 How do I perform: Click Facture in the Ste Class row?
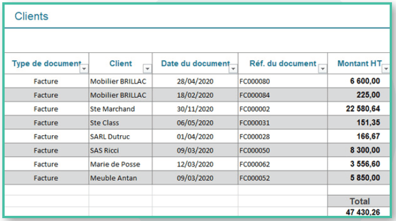(x=46, y=123)
